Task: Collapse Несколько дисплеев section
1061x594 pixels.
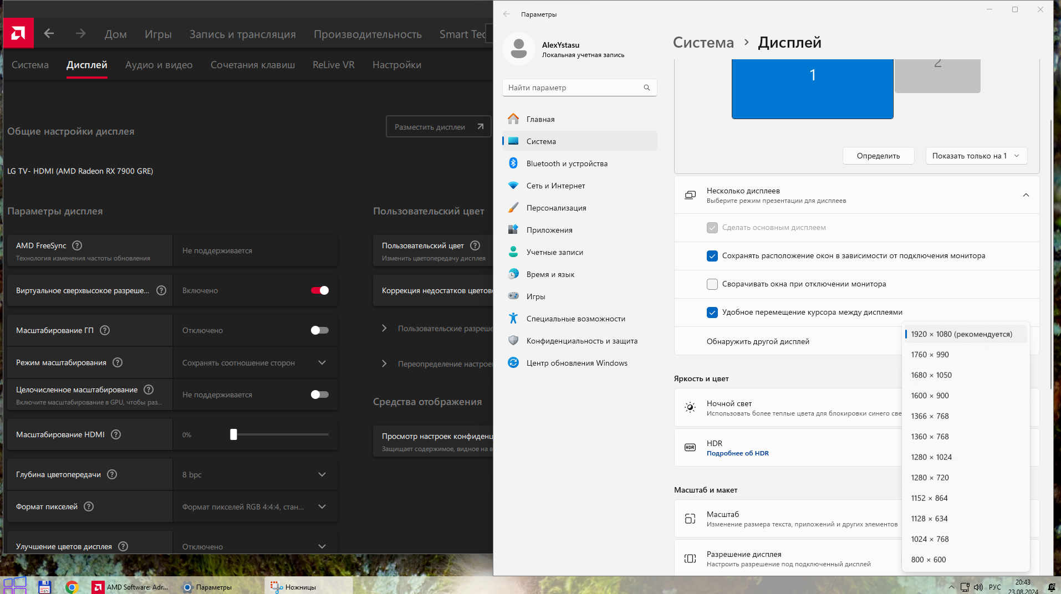Action: click(1026, 195)
